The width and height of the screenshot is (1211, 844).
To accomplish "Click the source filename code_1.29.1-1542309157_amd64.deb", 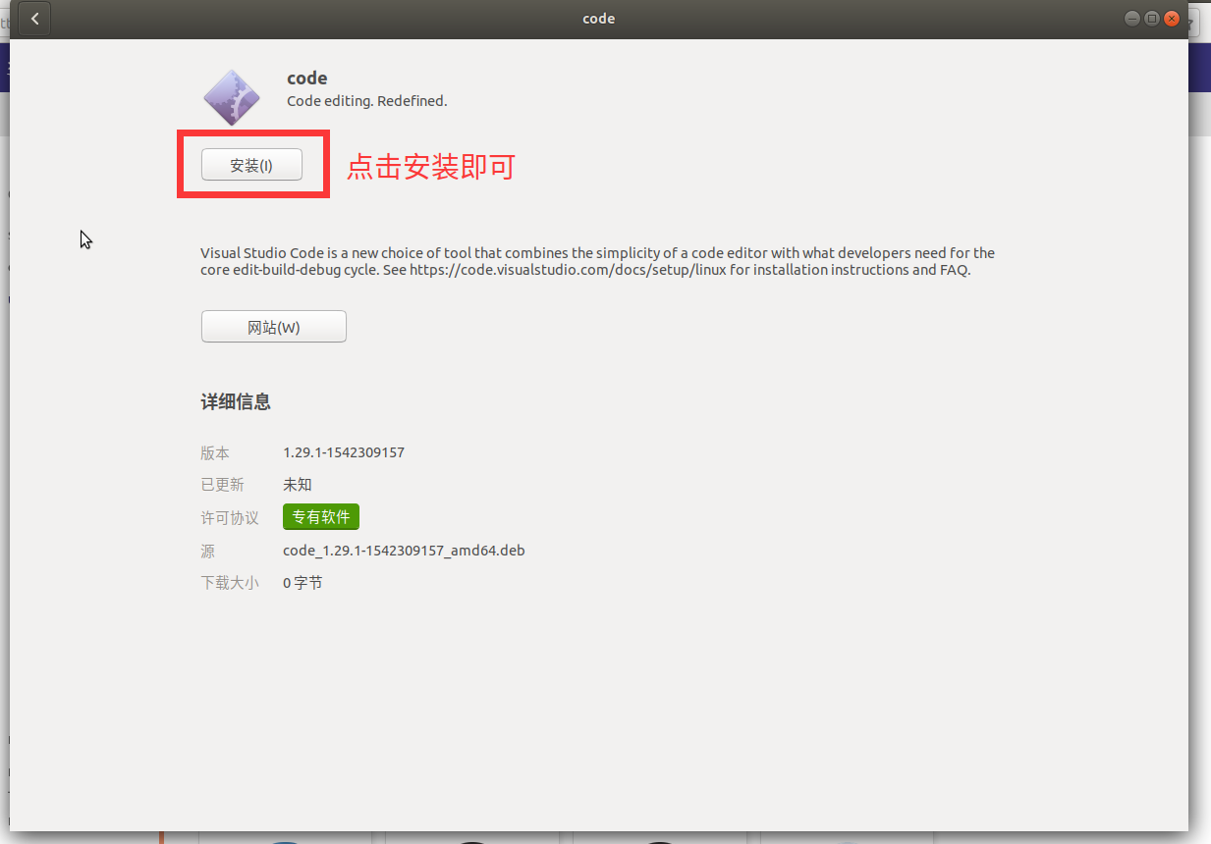I will 404,551.
